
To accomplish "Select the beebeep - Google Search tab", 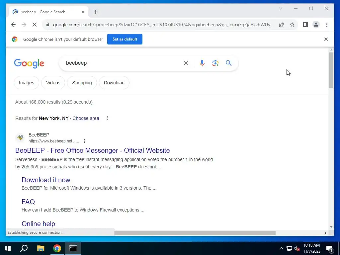I will point(48,12).
